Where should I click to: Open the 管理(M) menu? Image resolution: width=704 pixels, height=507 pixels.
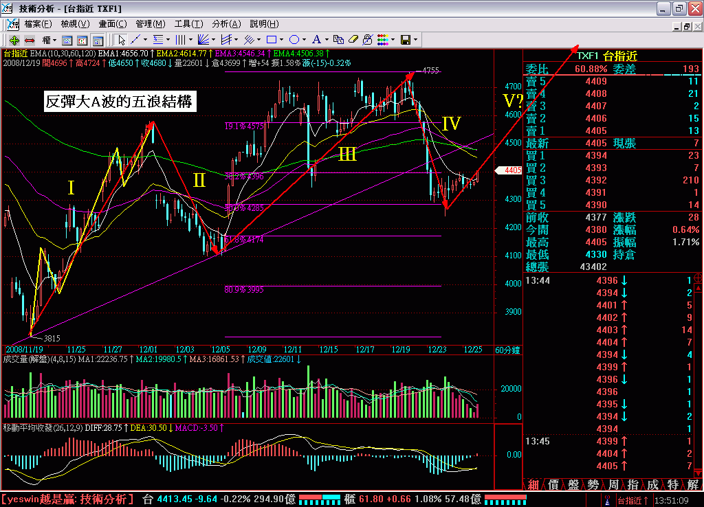point(151,24)
